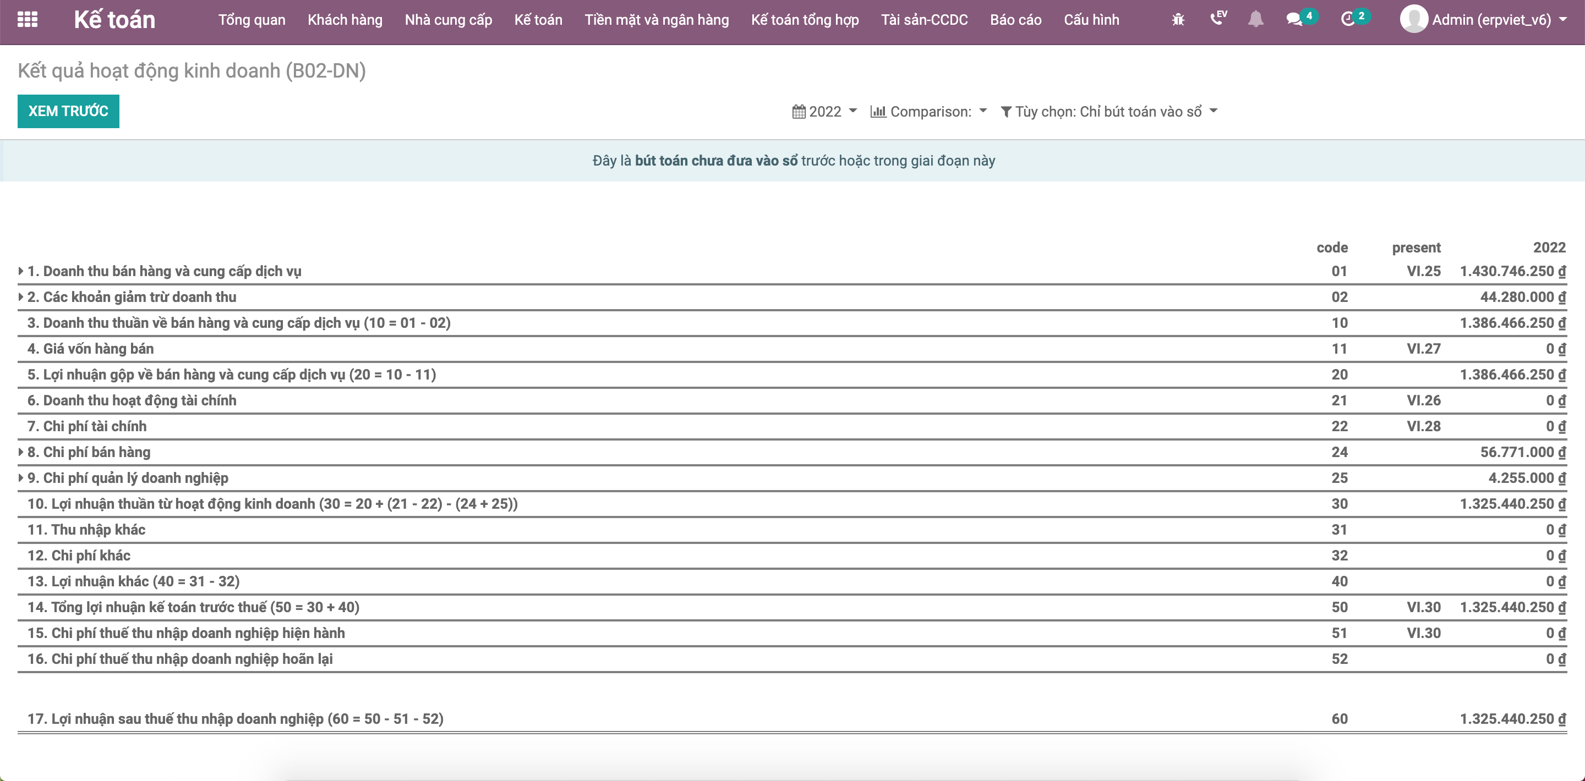Open the Báo cáo menu
This screenshot has width=1585, height=781.
click(1015, 20)
